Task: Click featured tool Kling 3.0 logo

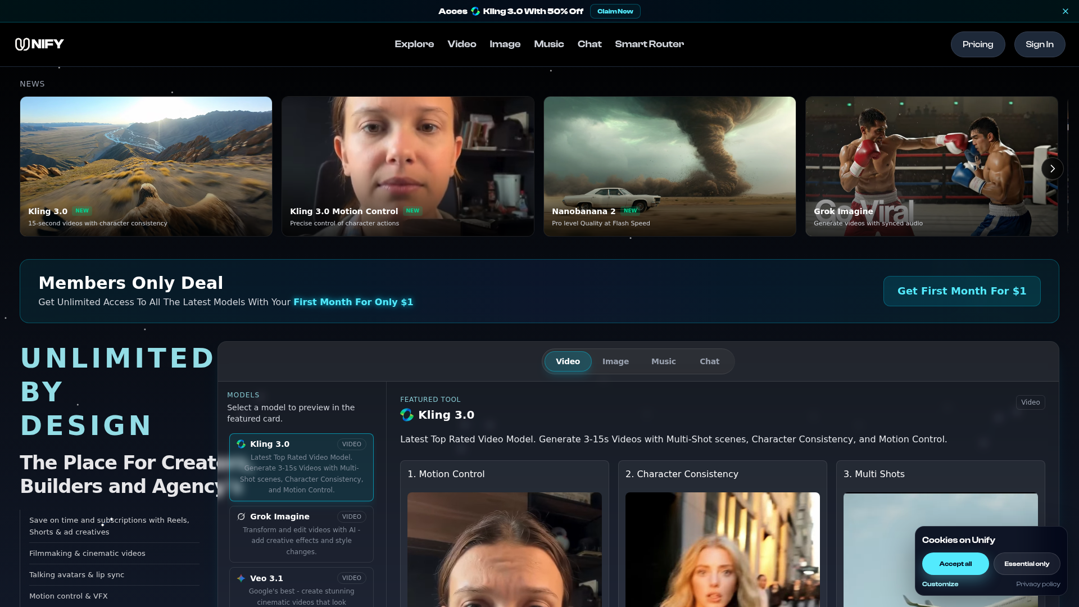Action: click(407, 415)
